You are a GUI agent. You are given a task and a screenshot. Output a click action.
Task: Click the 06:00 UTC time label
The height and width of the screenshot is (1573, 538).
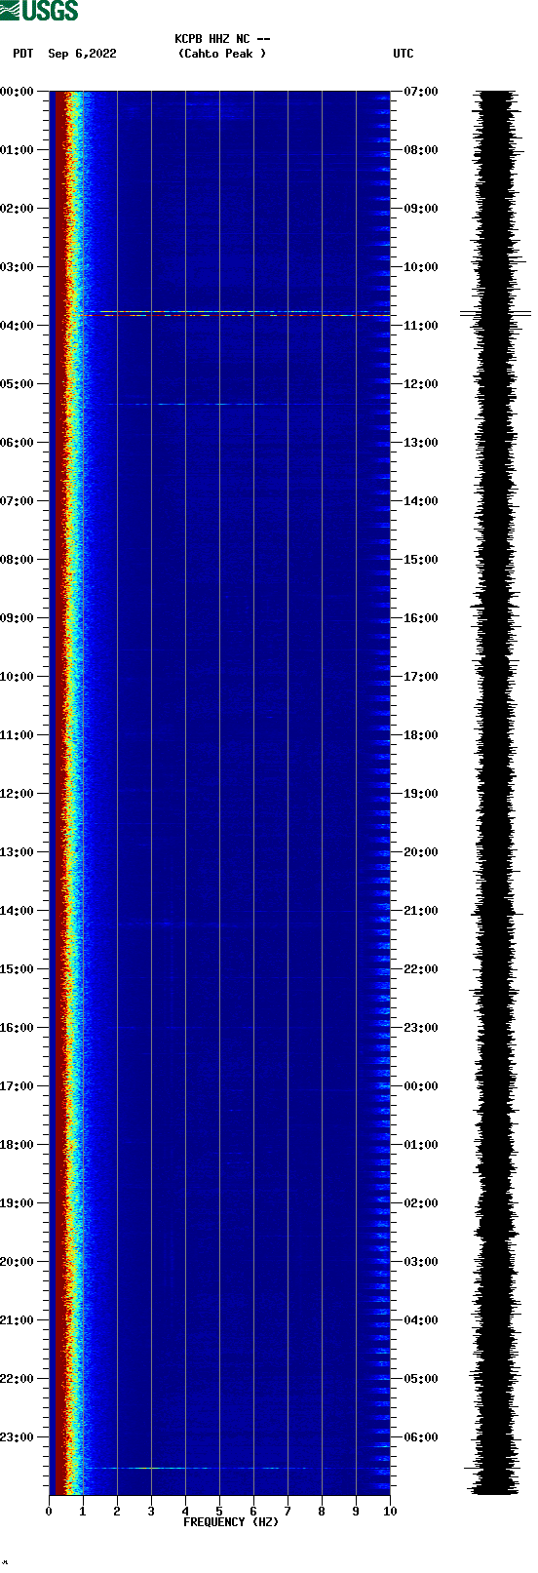[x=421, y=1437]
